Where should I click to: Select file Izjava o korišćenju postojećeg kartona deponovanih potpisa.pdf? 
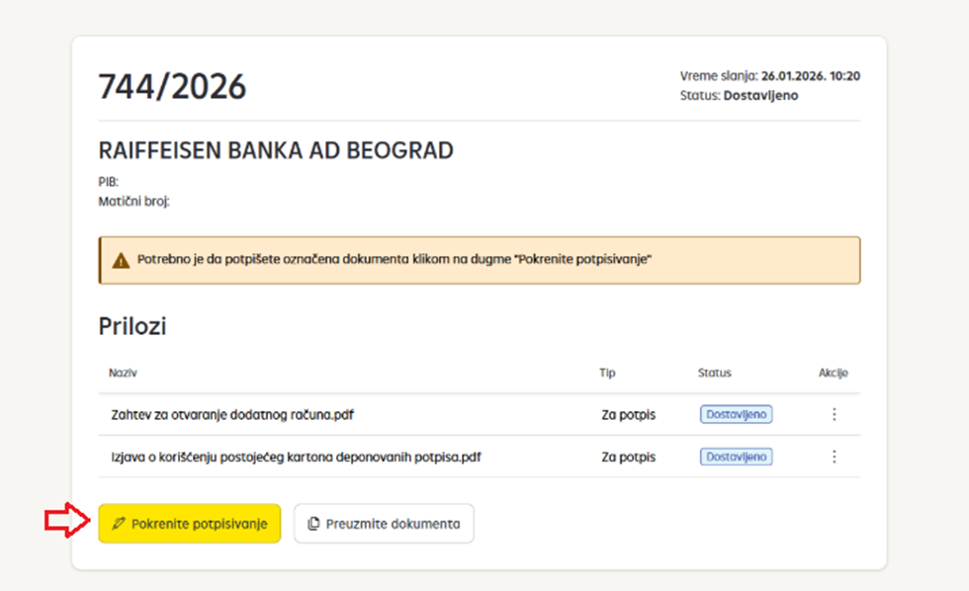[x=296, y=457]
